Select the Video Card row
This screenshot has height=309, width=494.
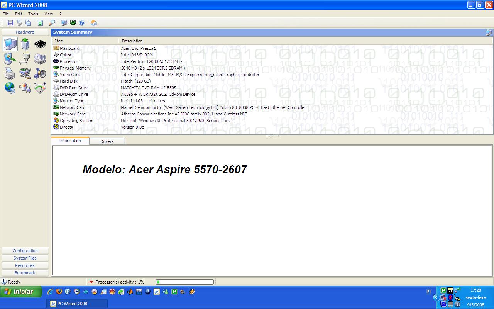tap(272, 75)
